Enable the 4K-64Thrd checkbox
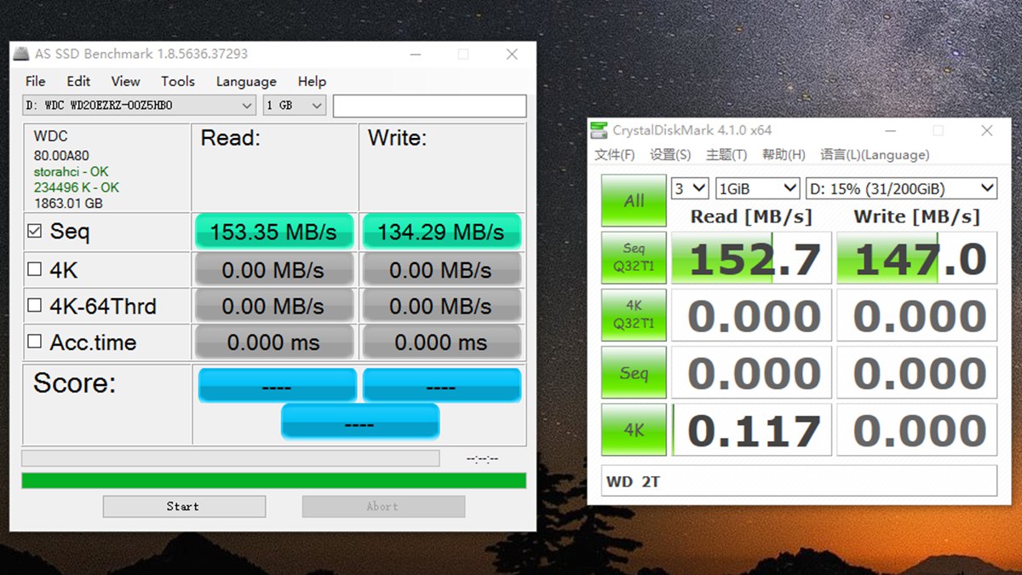 click(35, 305)
